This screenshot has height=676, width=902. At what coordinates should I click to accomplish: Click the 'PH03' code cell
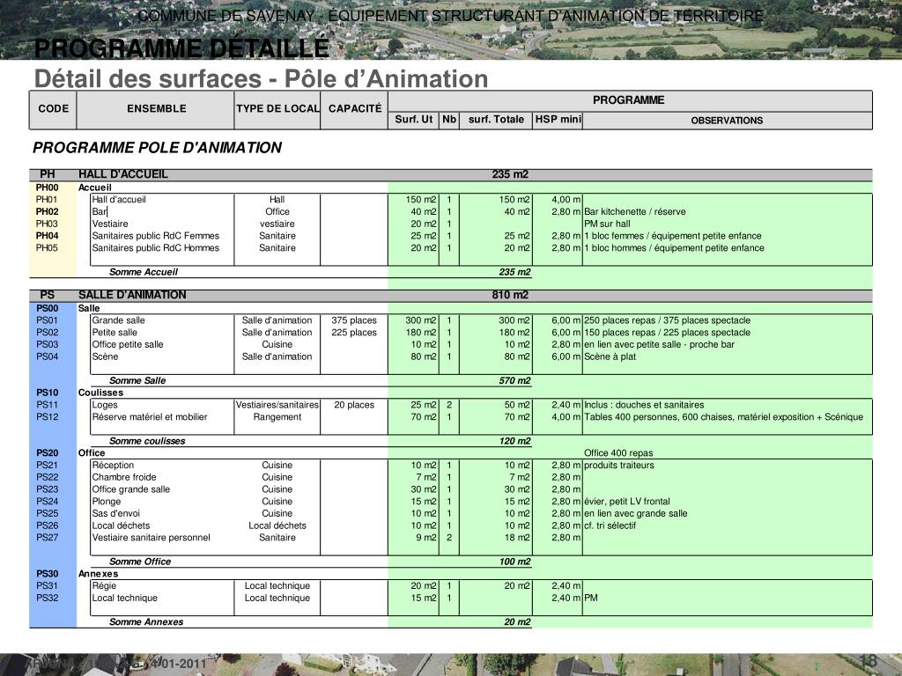point(47,224)
